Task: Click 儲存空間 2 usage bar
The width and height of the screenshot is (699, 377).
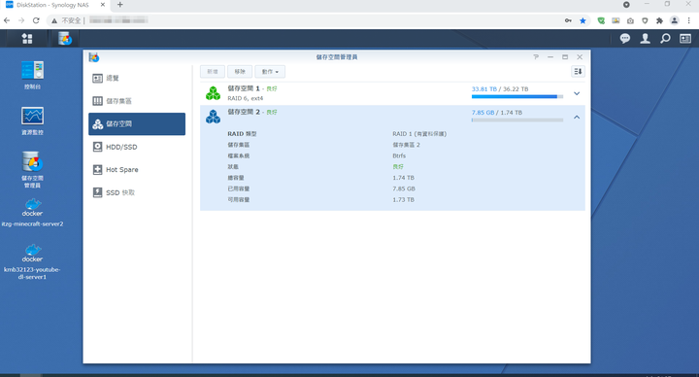Action: click(517, 120)
